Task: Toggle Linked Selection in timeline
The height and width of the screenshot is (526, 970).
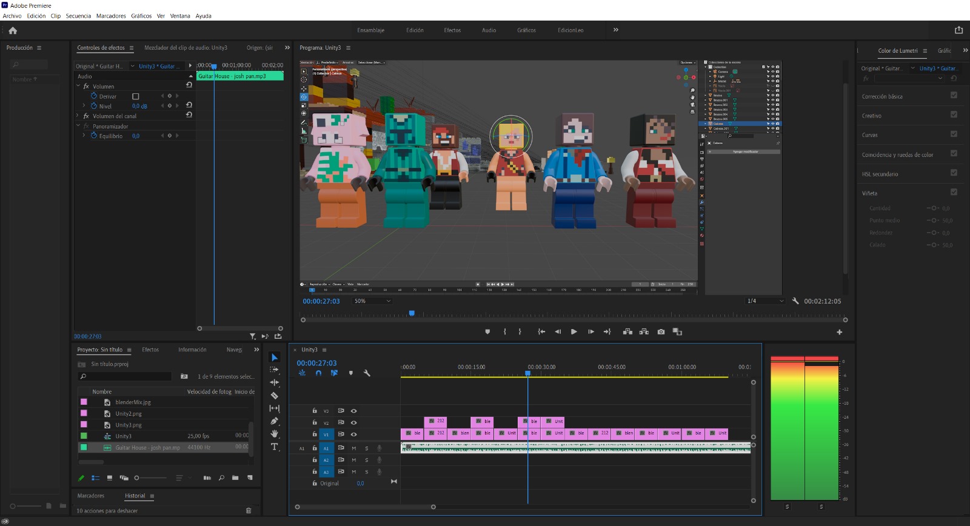Action: 334,373
